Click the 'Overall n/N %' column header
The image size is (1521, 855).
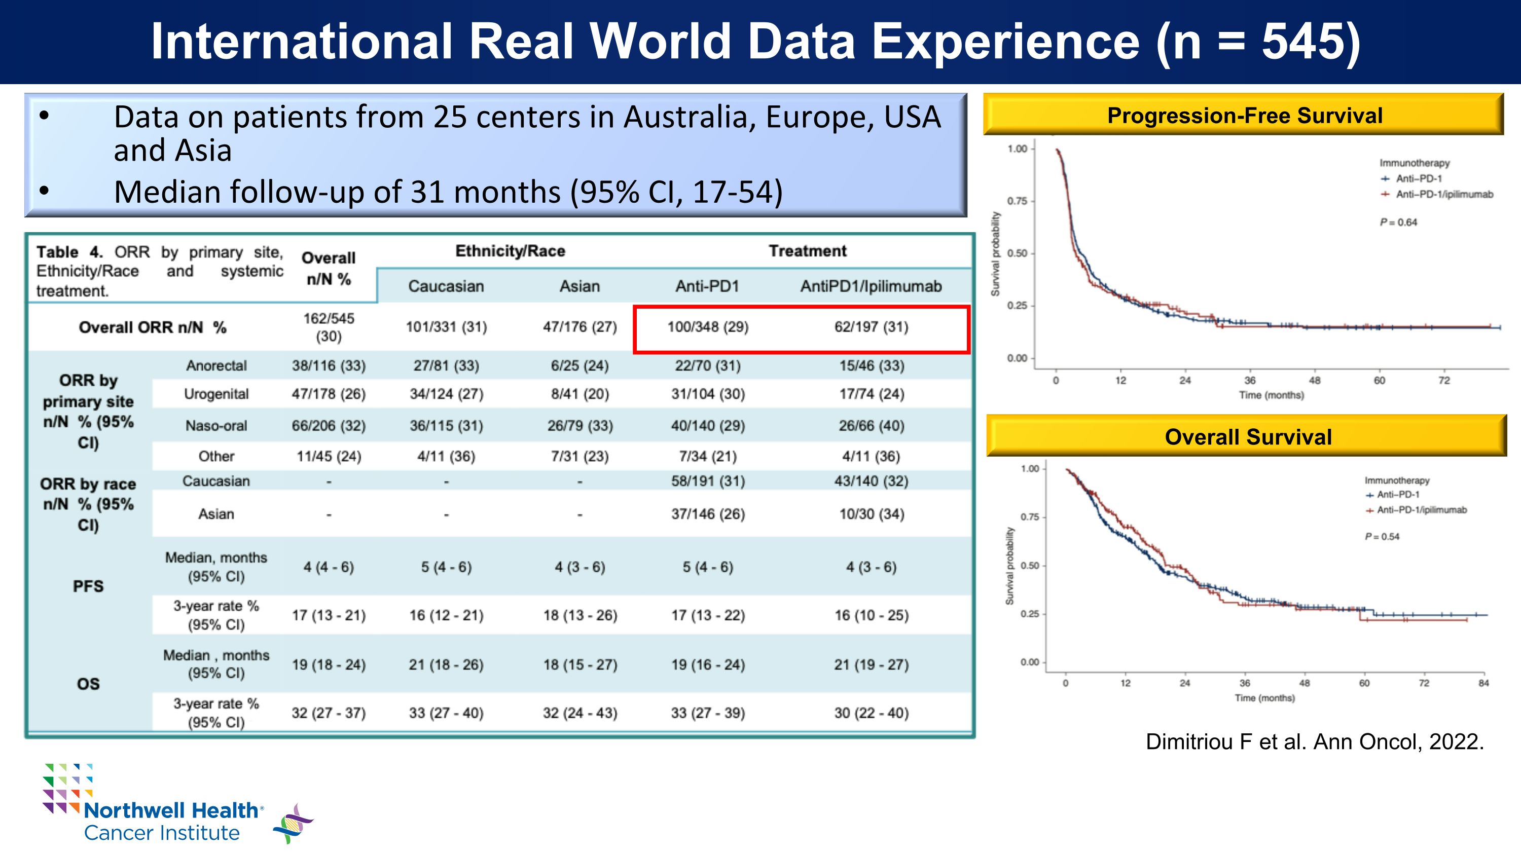pyautogui.click(x=329, y=269)
